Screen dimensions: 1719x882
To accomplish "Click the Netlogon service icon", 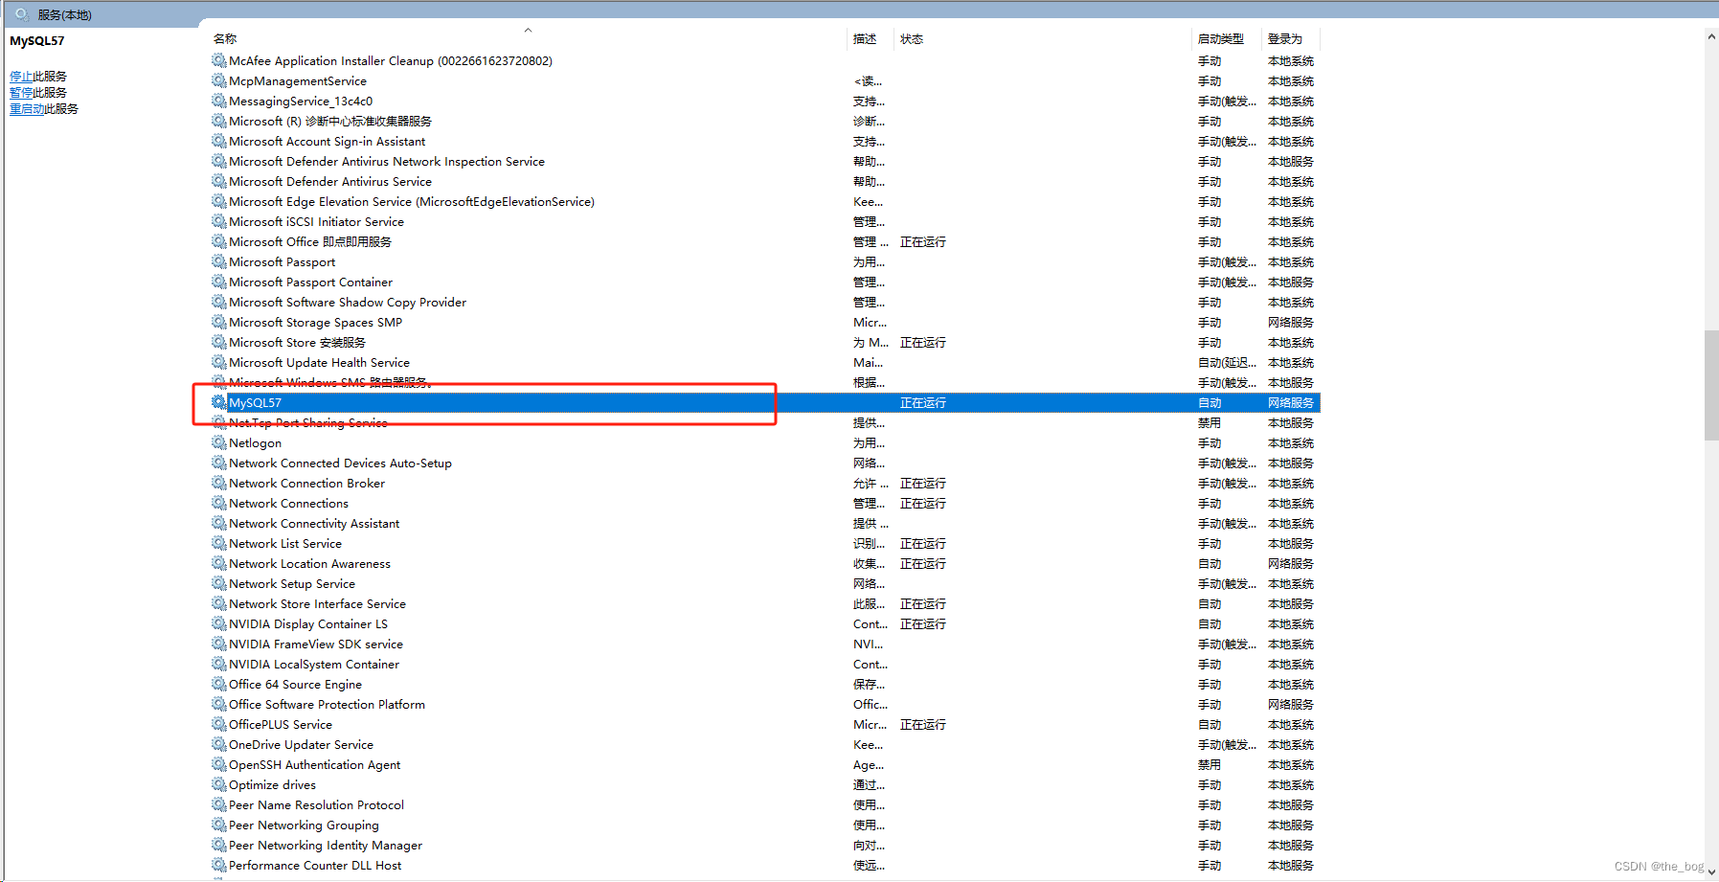I will [x=218, y=442].
